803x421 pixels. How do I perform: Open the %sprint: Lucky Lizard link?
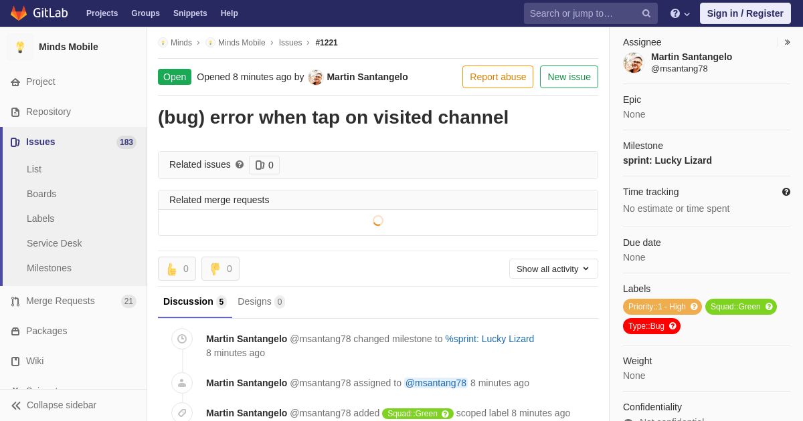click(490, 339)
